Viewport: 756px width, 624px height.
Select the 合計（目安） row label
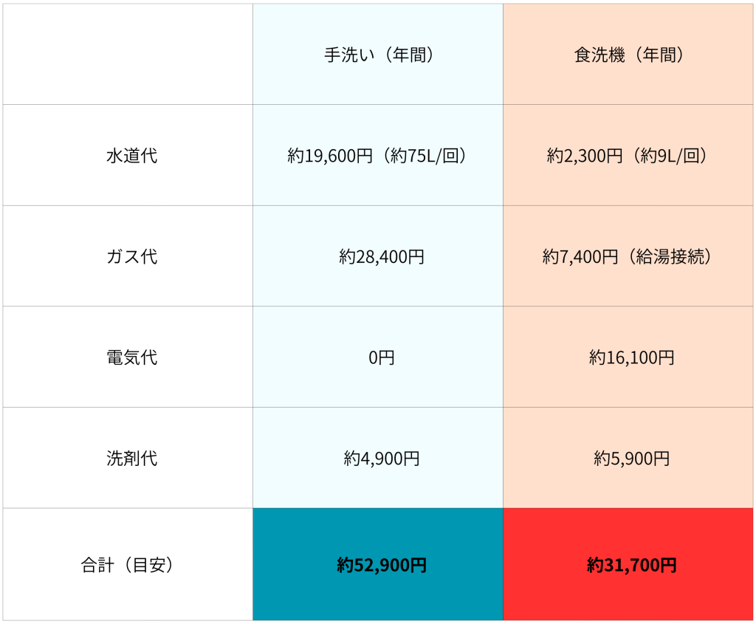pos(127,566)
